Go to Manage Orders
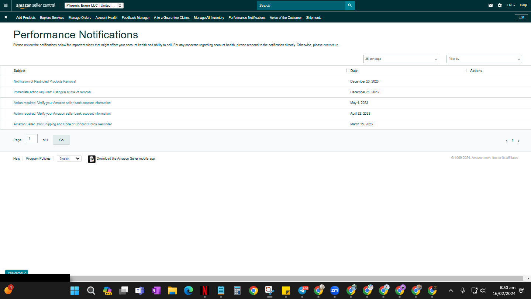 [80, 18]
